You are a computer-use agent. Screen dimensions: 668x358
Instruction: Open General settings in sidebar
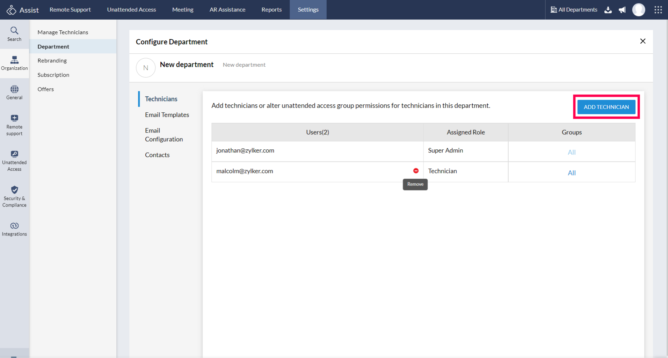[14, 92]
